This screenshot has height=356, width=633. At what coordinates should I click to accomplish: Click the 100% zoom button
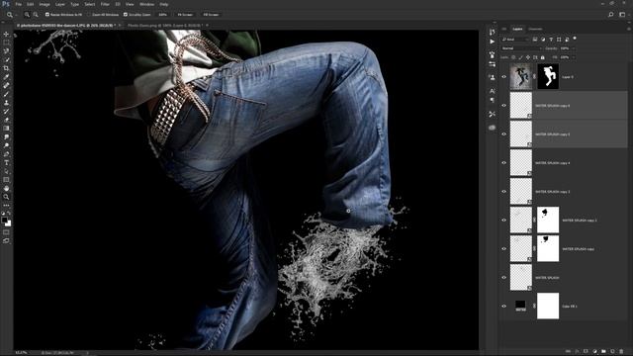click(x=162, y=15)
